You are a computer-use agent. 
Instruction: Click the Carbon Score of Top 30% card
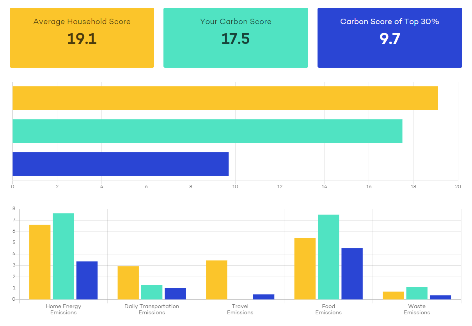(x=390, y=38)
